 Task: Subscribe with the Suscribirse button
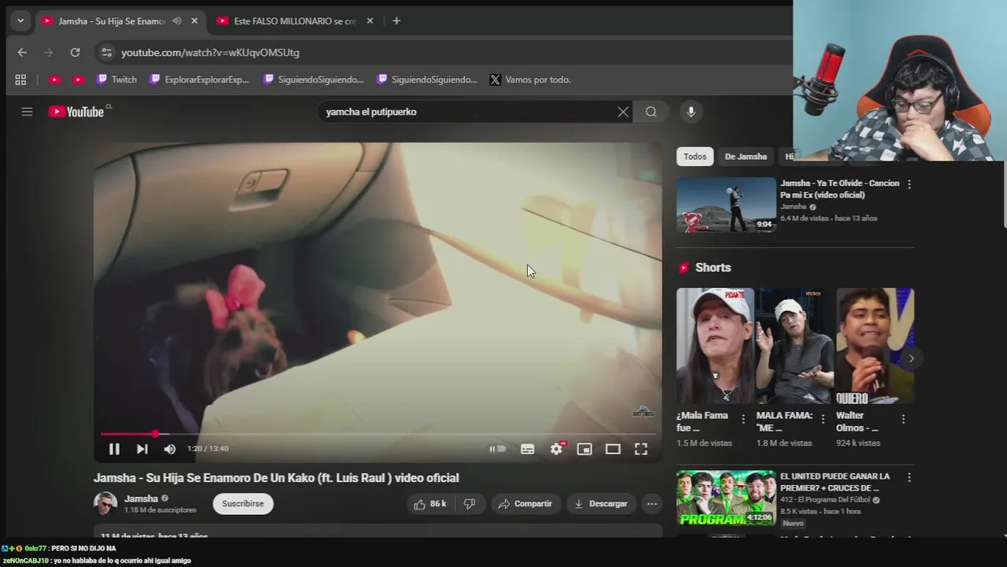[x=243, y=504]
